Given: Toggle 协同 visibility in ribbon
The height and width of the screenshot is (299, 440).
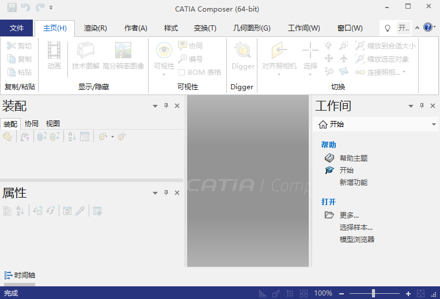Looking at the screenshot, I should (190, 46).
